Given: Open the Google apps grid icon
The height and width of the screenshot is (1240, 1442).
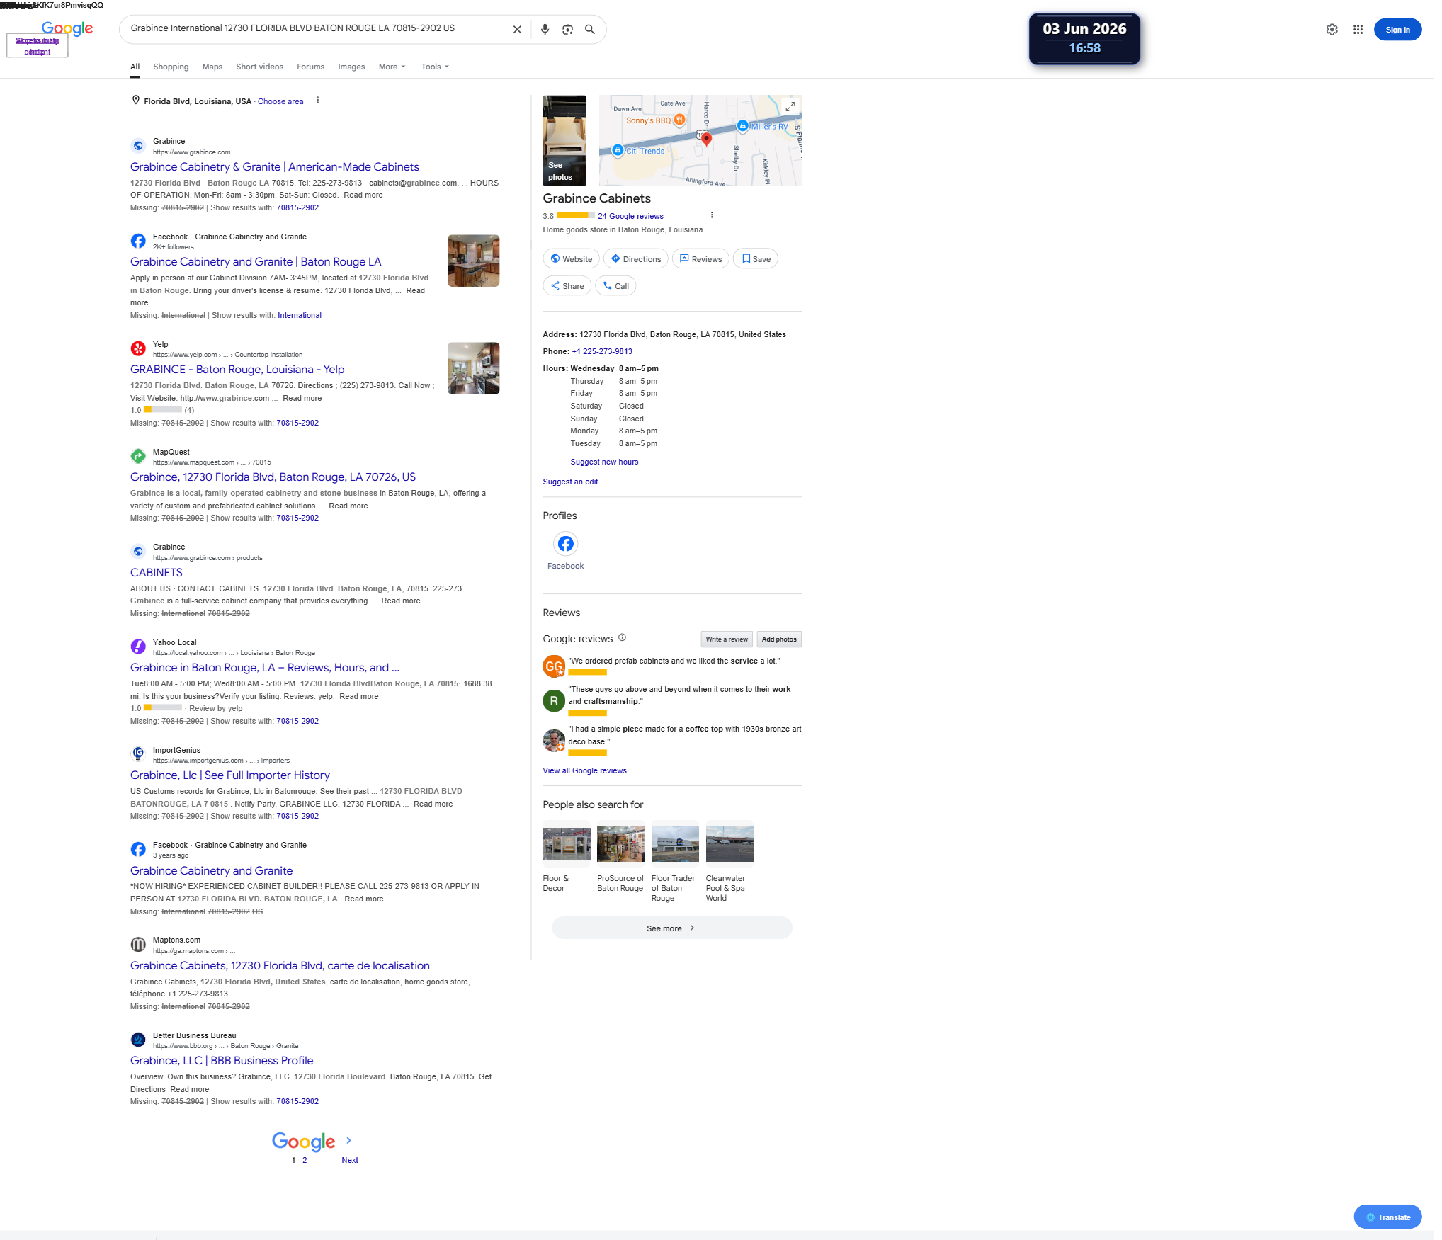Looking at the screenshot, I should coord(1358,30).
